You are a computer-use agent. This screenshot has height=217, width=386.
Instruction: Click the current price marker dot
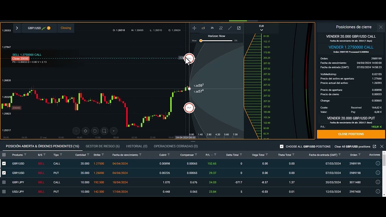tap(189, 89)
